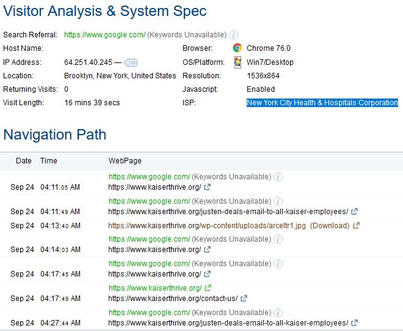Image resolution: width=403 pixels, height=331 pixels.
Task: Click the resolution value 1536x864
Action: [x=263, y=76]
